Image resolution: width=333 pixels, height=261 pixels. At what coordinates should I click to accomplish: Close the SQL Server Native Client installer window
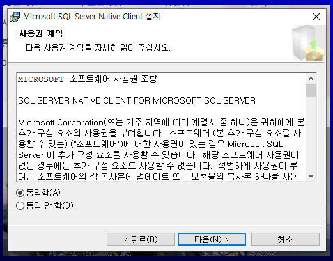(316, 17)
